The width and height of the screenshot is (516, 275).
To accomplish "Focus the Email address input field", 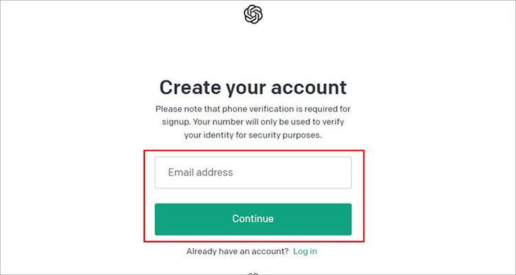I will click(252, 173).
